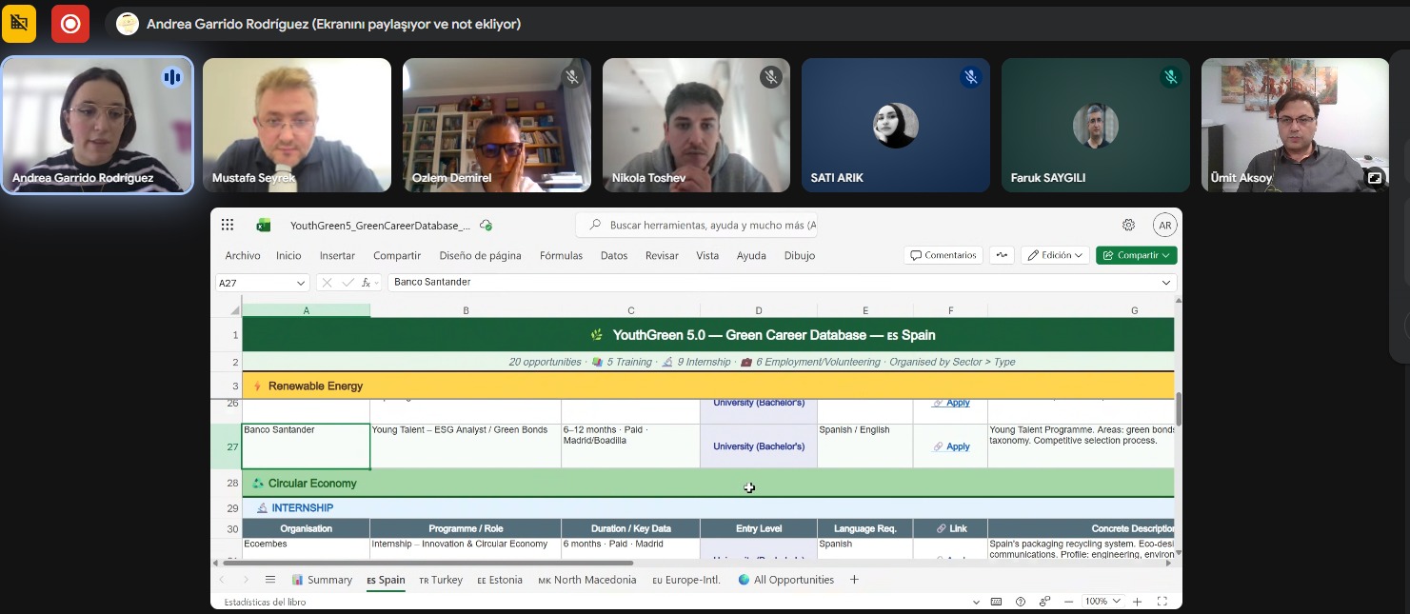1410x614 pixels.
Task: Open the Edición mode dropdown
Action: (x=1056, y=255)
